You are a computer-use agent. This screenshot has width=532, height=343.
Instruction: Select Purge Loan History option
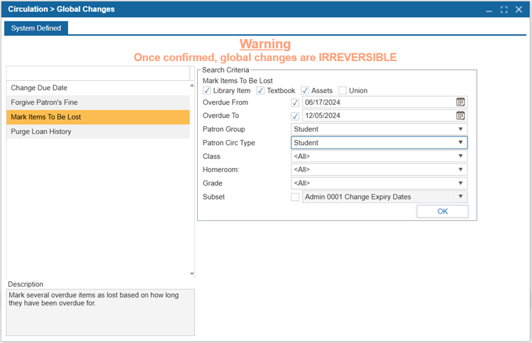98,132
